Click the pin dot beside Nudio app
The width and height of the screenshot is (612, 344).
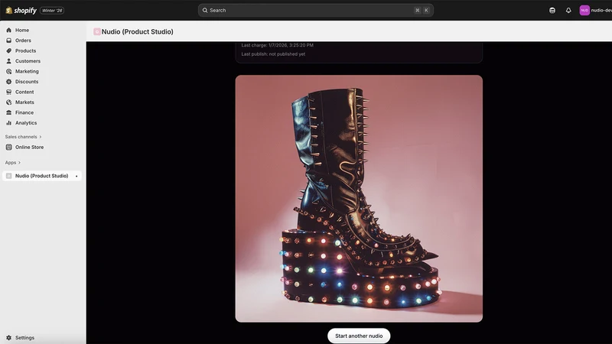click(x=76, y=177)
